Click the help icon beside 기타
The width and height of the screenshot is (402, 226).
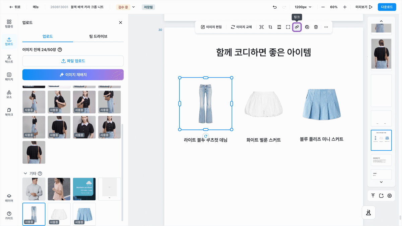(40, 174)
